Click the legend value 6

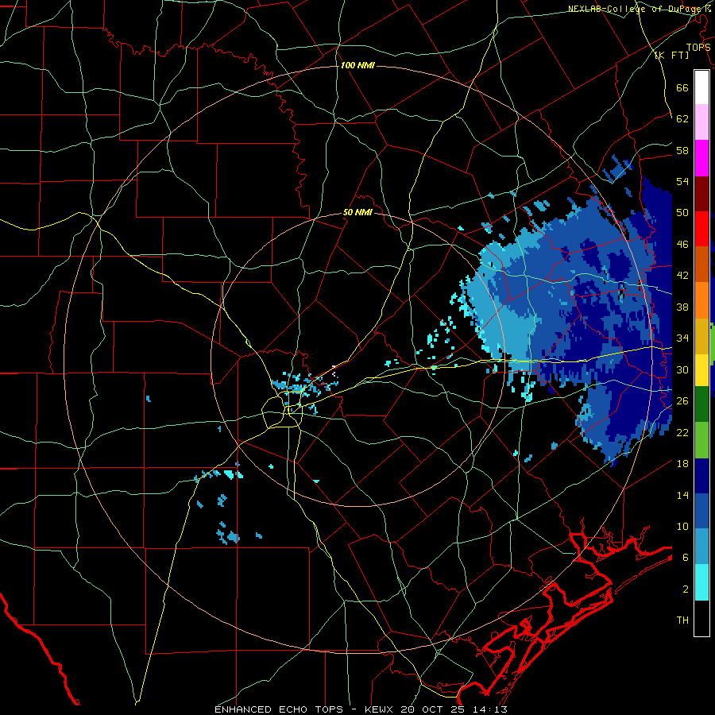(685, 558)
